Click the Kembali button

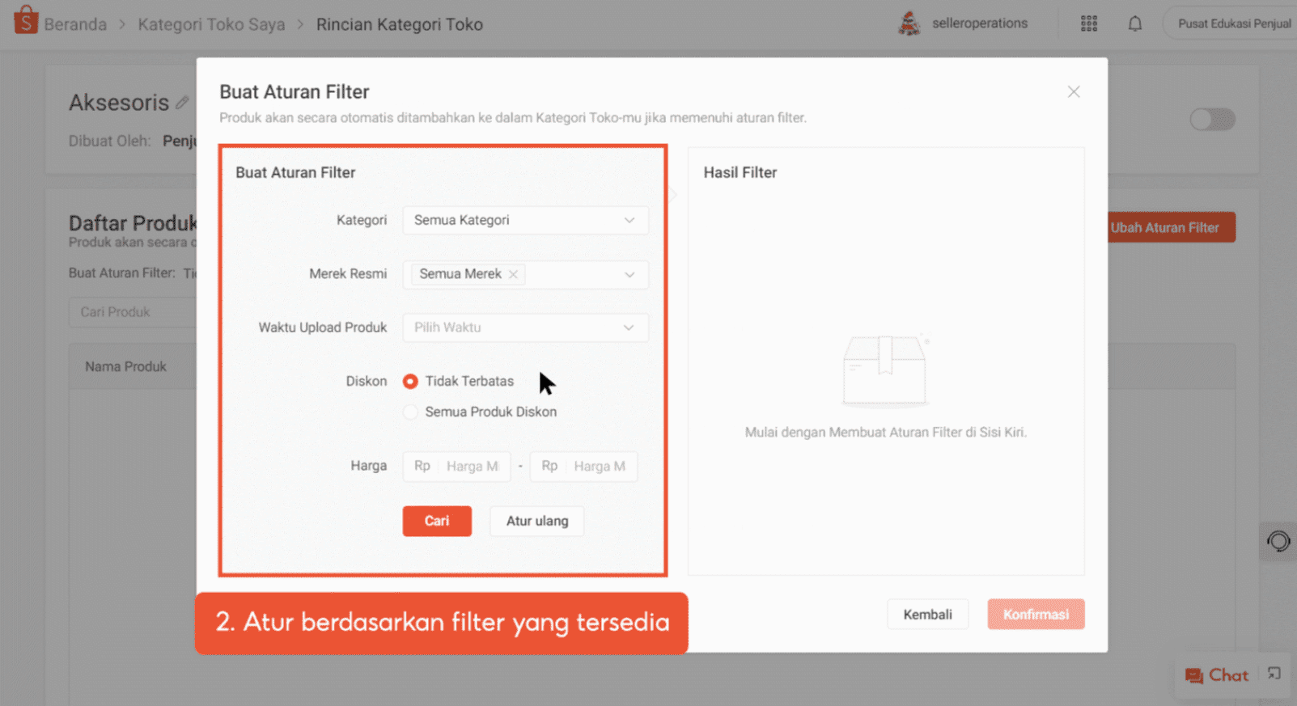point(927,615)
